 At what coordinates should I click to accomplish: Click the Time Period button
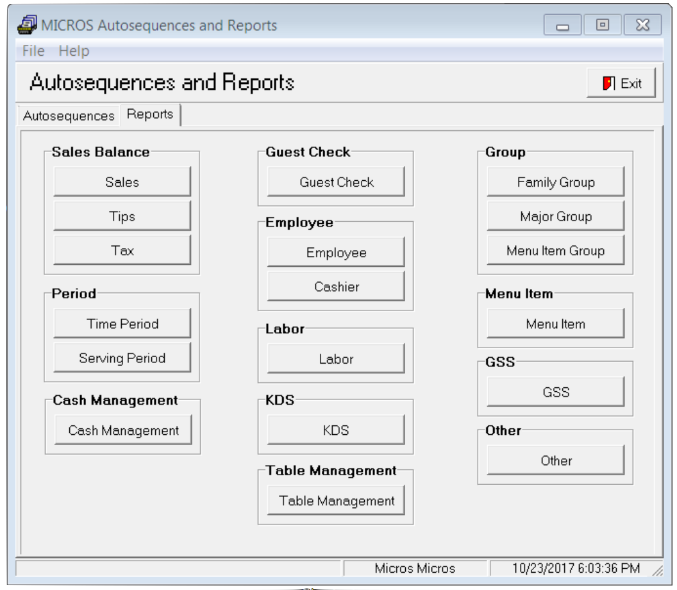point(122,323)
